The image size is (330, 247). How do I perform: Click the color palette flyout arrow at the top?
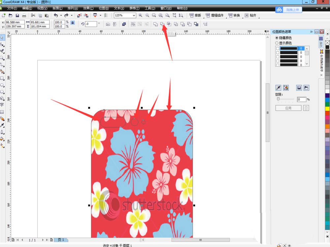[327, 34]
